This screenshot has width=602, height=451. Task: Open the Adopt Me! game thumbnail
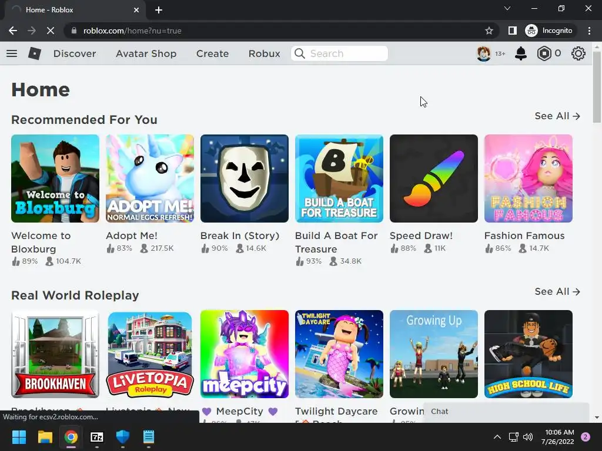tap(150, 179)
